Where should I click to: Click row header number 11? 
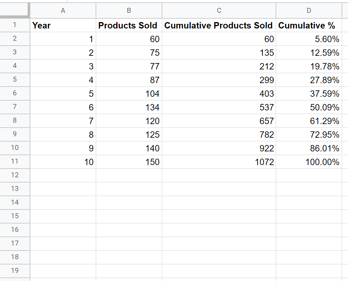(x=15, y=162)
